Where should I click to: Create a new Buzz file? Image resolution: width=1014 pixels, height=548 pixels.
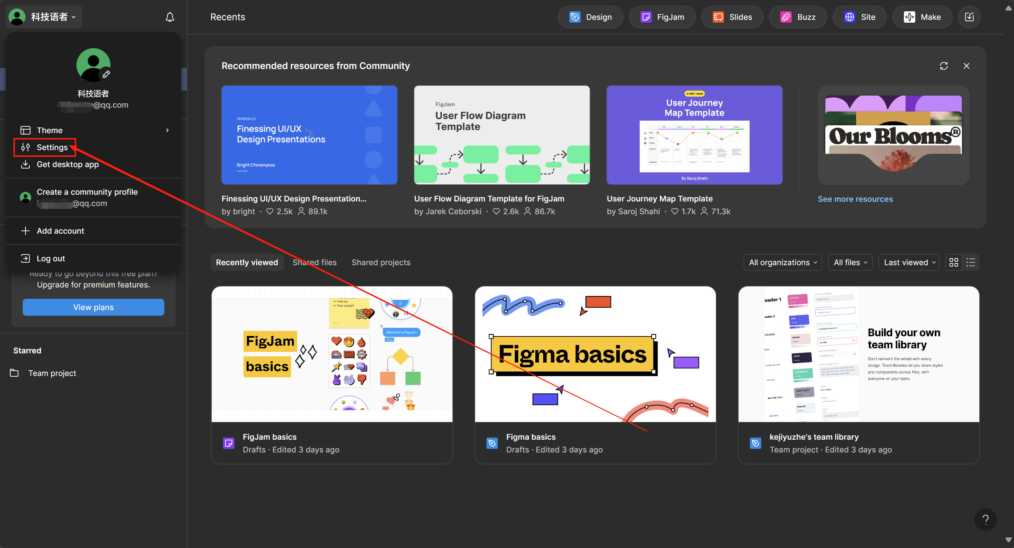(798, 17)
